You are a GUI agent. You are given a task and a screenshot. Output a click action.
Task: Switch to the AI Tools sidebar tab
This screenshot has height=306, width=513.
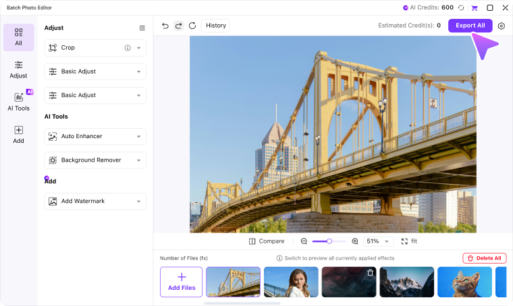[x=19, y=102]
